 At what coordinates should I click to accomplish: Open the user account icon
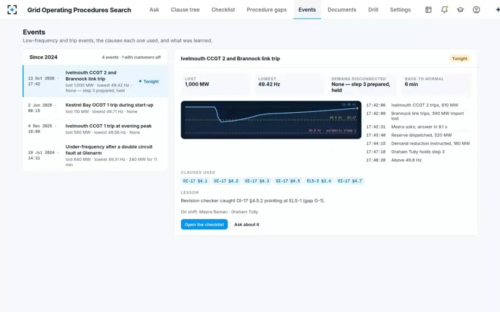(x=476, y=10)
